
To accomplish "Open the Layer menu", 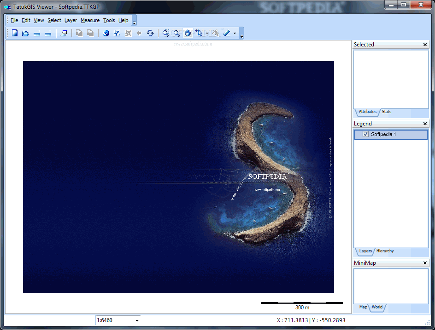I will tap(71, 20).
